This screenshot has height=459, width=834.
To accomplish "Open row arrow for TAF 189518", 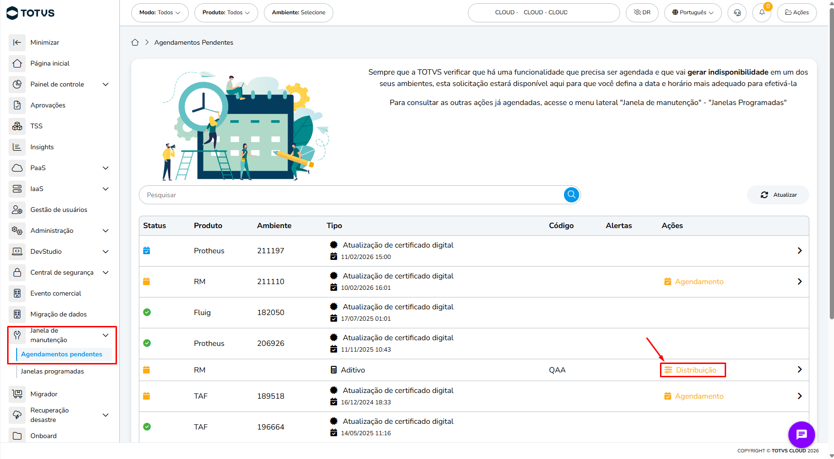I will 800,396.
